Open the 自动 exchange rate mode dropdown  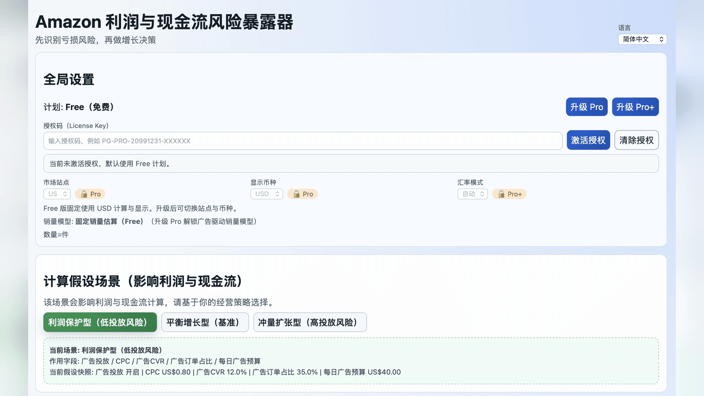[472, 194]
